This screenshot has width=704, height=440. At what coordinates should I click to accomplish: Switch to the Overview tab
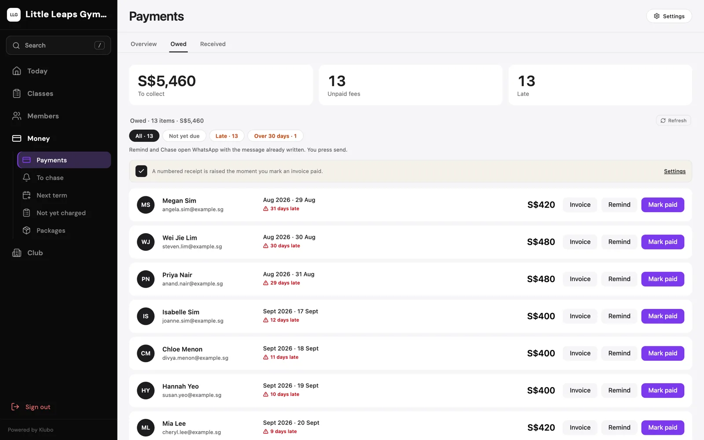pos(143,44)
